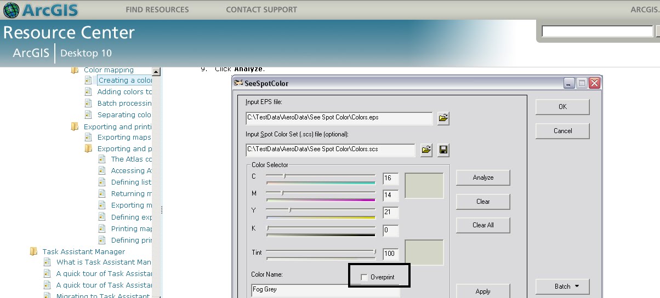Screen dimensions: 660x298
Task: Click the ArcGIS link beside Desktop 10
Action: click(32, 53)
